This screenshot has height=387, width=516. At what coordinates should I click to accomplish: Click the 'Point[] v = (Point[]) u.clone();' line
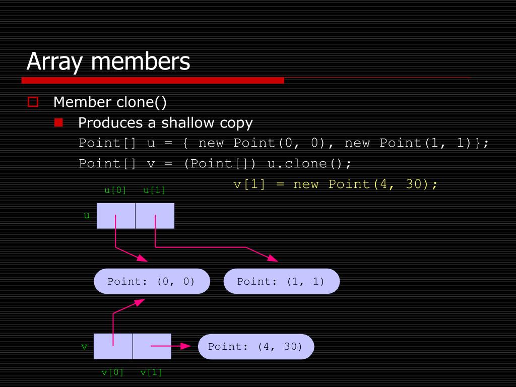[x=215, y=164]
